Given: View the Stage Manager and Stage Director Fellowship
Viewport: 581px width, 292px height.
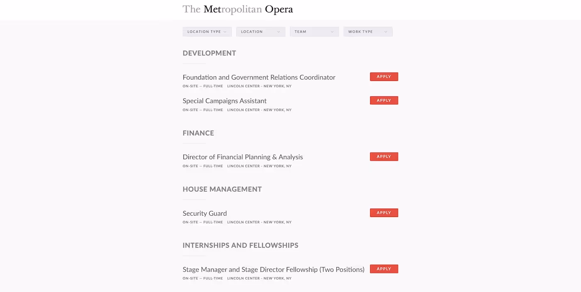Looking at the screenshot, I should pyautogui.click(x=273, y=269).
